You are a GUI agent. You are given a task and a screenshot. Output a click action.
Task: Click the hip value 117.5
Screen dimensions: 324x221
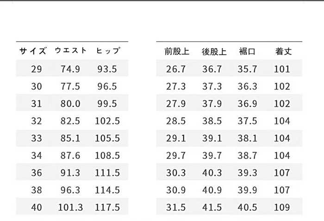coord(107,207)
